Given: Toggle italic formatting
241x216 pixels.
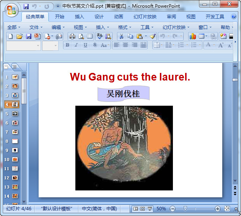Looking at the screenshot, I should 76,45.
